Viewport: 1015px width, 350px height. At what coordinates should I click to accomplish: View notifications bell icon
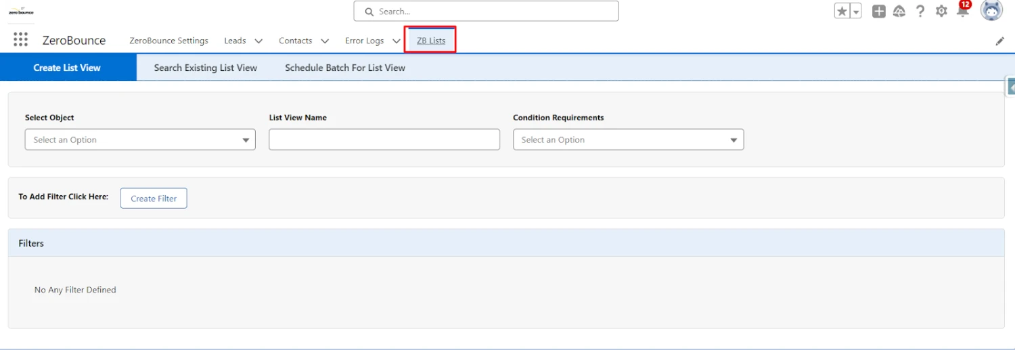coord(963,11)
